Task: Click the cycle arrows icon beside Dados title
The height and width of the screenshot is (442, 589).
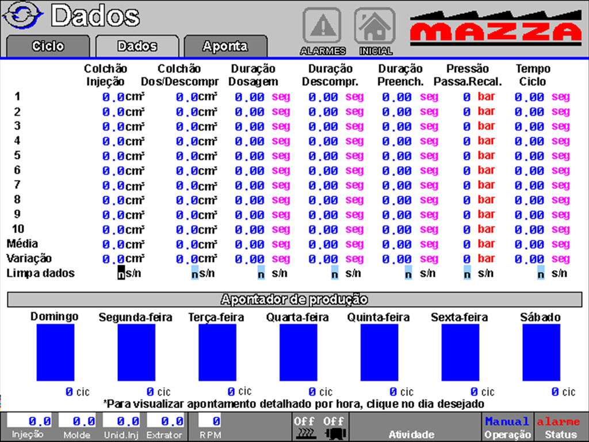Action: (23, 16)
